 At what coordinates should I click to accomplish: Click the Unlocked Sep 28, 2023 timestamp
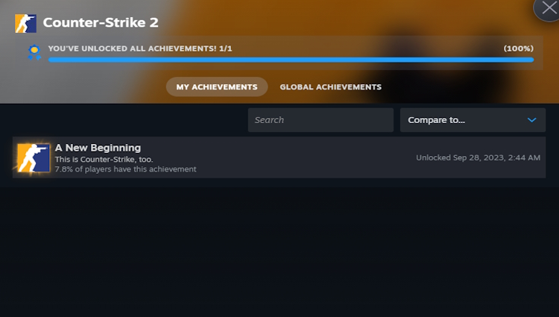(478, 157)
